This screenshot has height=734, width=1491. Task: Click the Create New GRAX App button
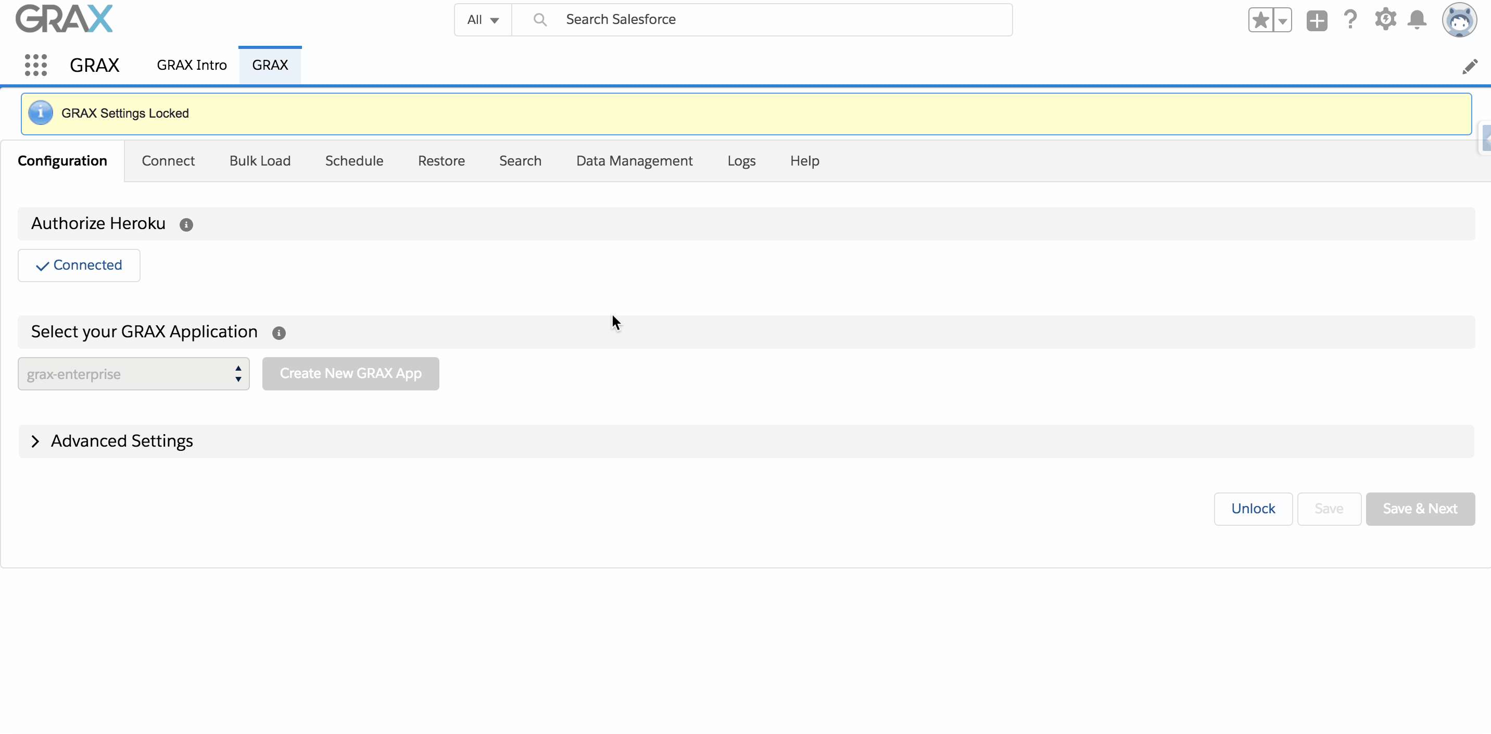point(351,374)
